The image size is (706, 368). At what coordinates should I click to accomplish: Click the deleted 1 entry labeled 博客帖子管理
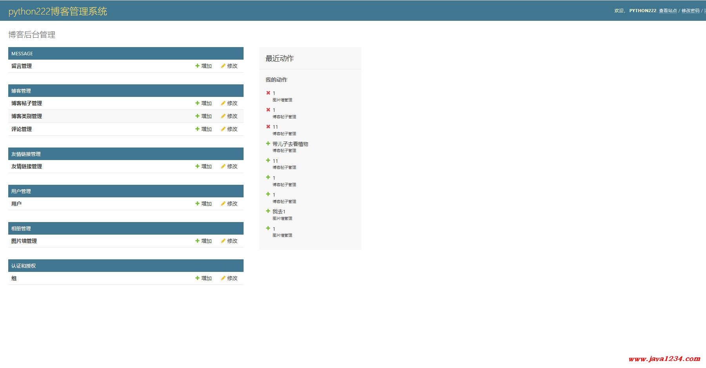(274, 110)
